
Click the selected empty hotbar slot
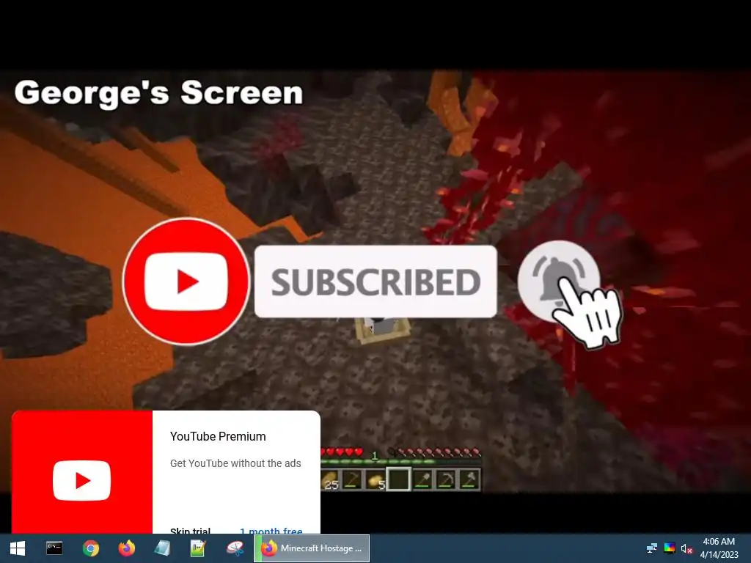(x=398, y=479)
